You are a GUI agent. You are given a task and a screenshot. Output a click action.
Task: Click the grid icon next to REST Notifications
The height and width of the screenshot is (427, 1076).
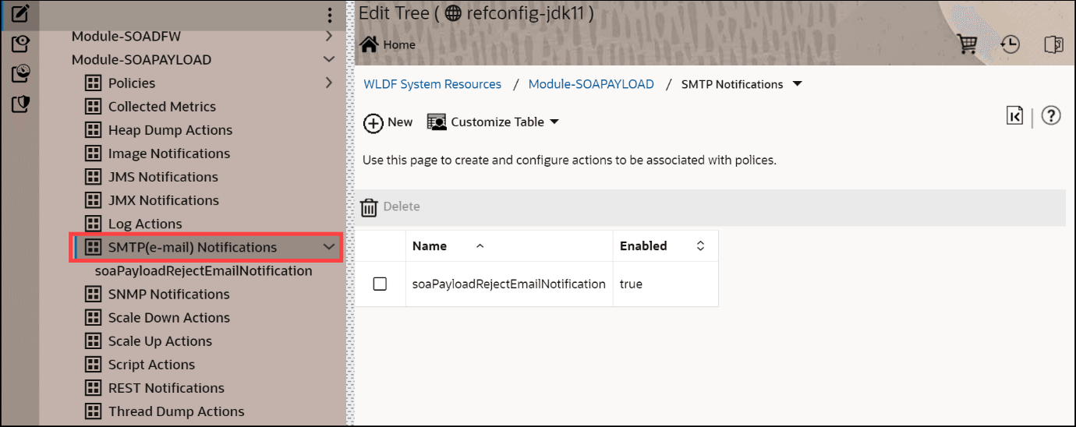point(94,388)
